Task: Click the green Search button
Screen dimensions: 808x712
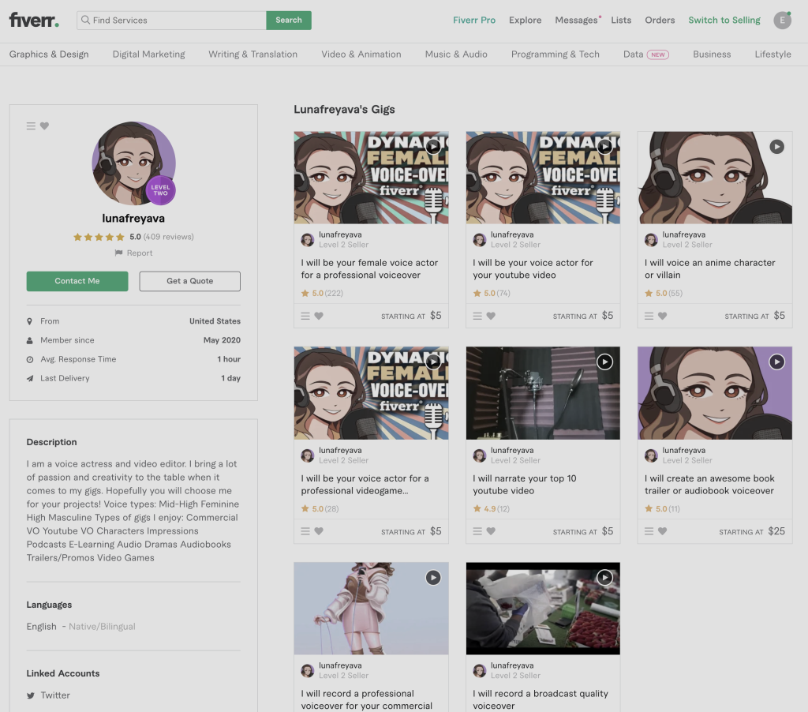Action: [289, 20]
